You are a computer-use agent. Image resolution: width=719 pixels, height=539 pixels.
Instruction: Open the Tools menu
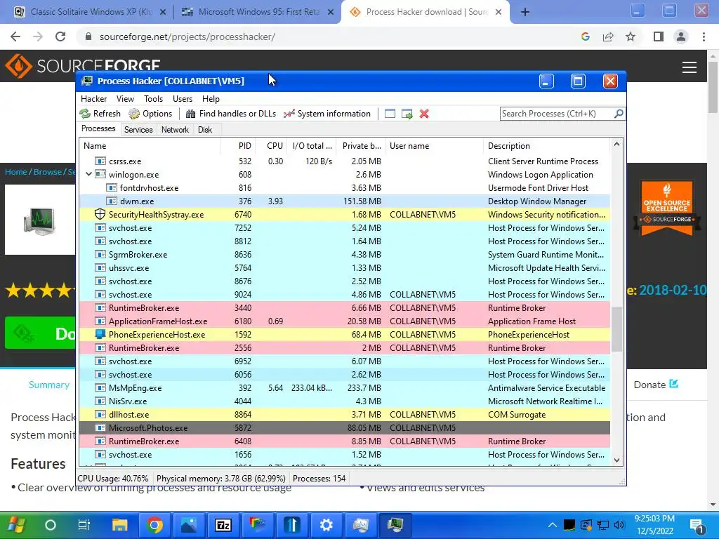tap(153, 99)
